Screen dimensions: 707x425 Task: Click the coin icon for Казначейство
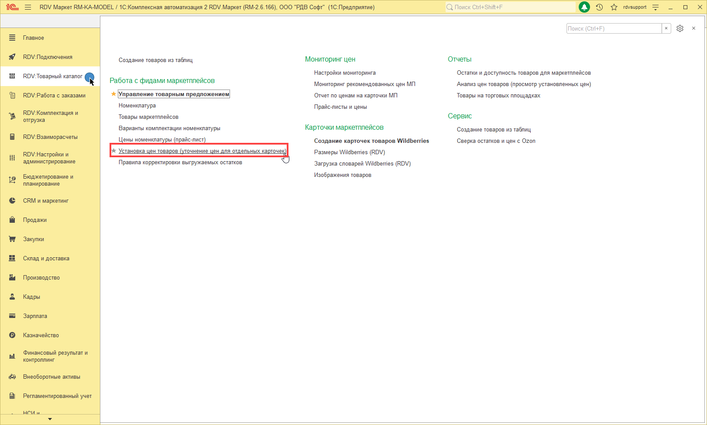(x=12, y=335)
